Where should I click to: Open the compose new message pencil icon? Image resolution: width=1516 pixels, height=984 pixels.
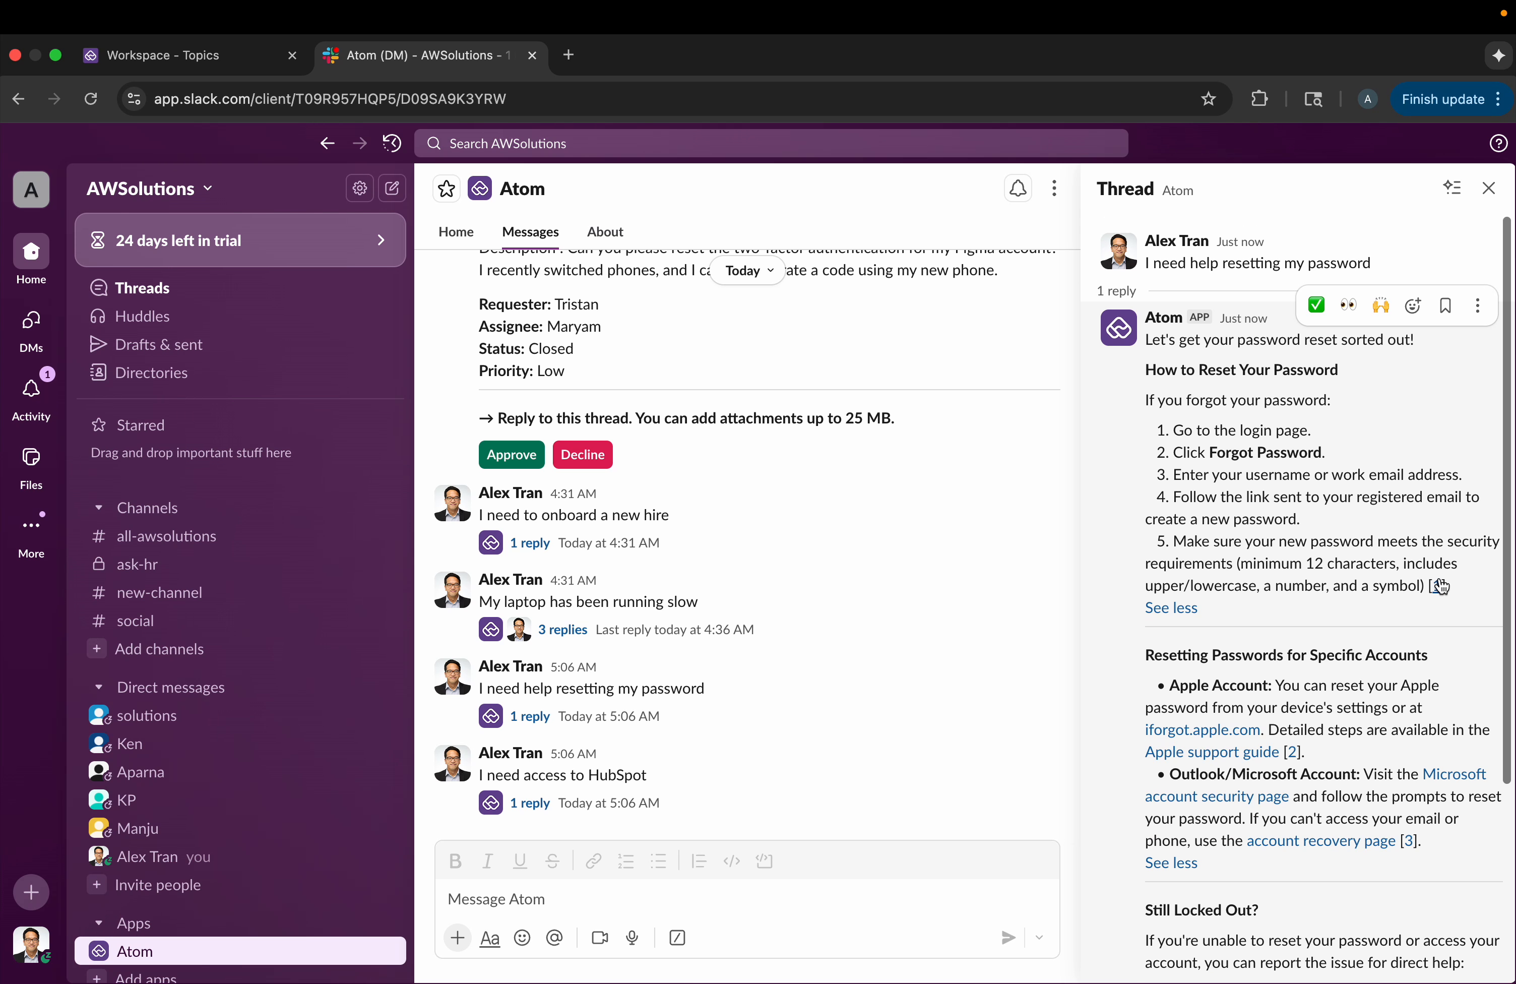point(393,189)
